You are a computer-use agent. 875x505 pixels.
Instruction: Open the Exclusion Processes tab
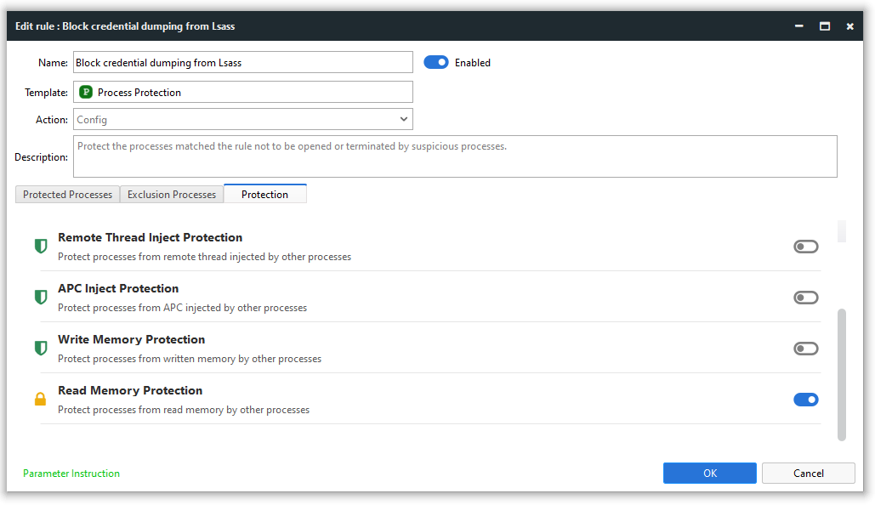[x=172, y=195]
